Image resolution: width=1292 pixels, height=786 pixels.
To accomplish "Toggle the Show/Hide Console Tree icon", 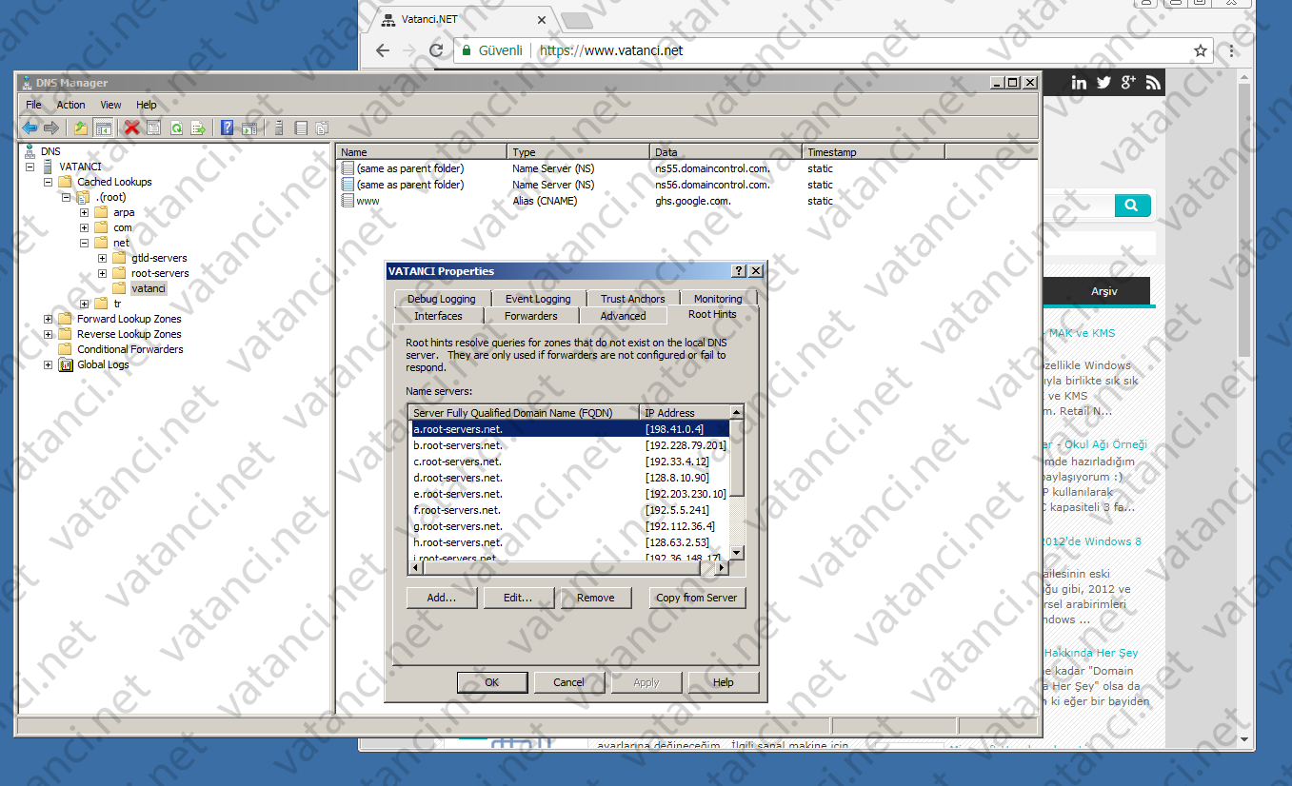I will point(102,128).
